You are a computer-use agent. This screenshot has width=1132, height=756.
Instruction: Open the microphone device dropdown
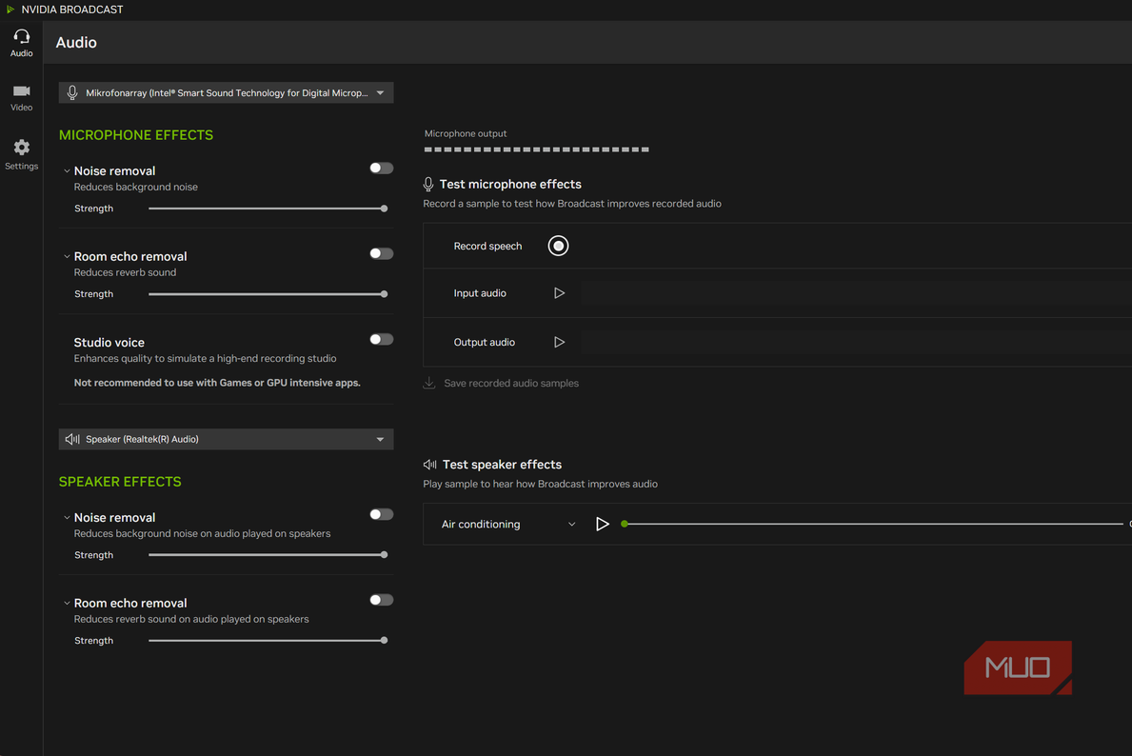(x=226, y=92)
